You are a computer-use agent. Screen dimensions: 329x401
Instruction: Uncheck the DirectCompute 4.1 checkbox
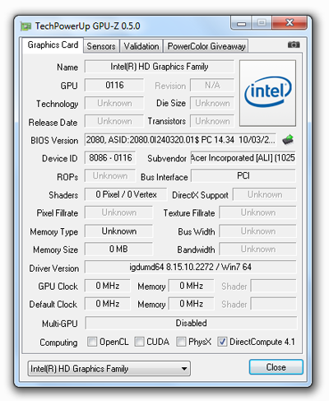tap(222, 342)
